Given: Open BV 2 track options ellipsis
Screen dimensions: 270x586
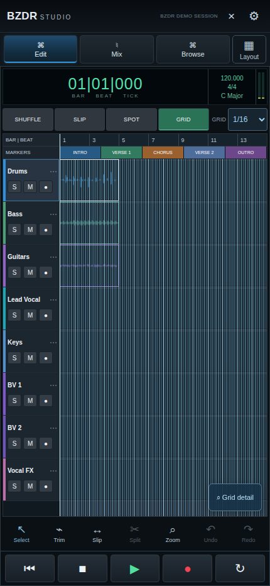Looking at the screenshot, I should click(53, 428).
